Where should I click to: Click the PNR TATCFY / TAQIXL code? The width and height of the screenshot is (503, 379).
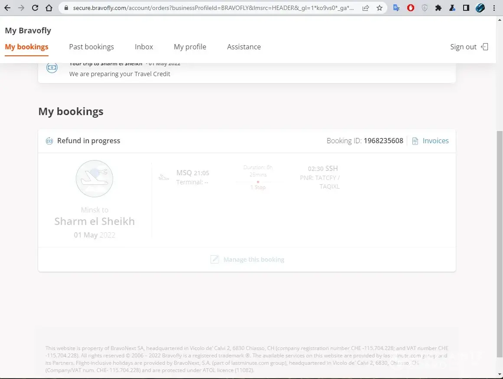[x=320, y=182]
